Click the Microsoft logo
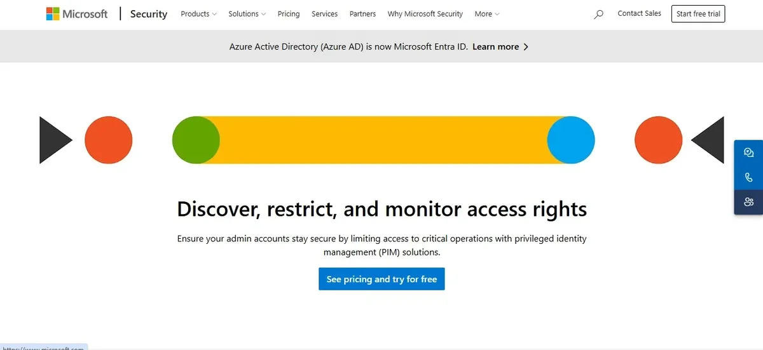The image size is (763, 350). [x=77, y=14]
